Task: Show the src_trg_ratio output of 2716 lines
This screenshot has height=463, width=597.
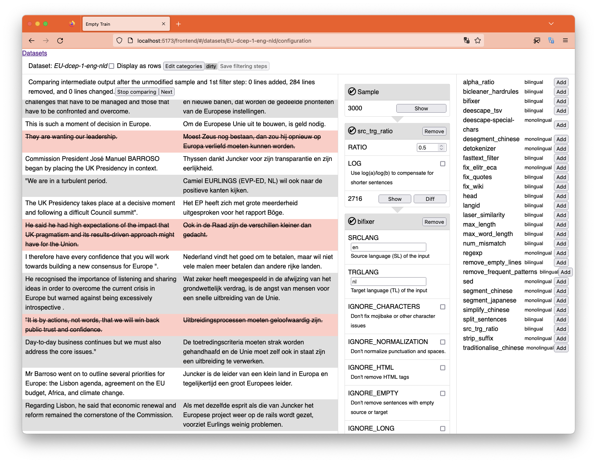Action: click(395, 199)
